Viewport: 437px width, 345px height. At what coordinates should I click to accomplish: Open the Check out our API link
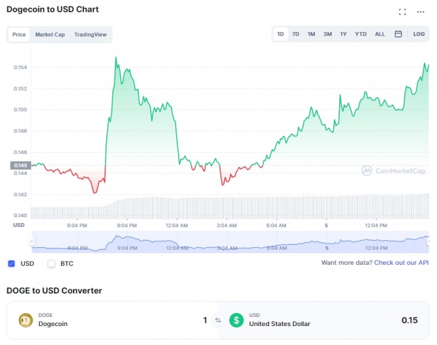point(401,263)
